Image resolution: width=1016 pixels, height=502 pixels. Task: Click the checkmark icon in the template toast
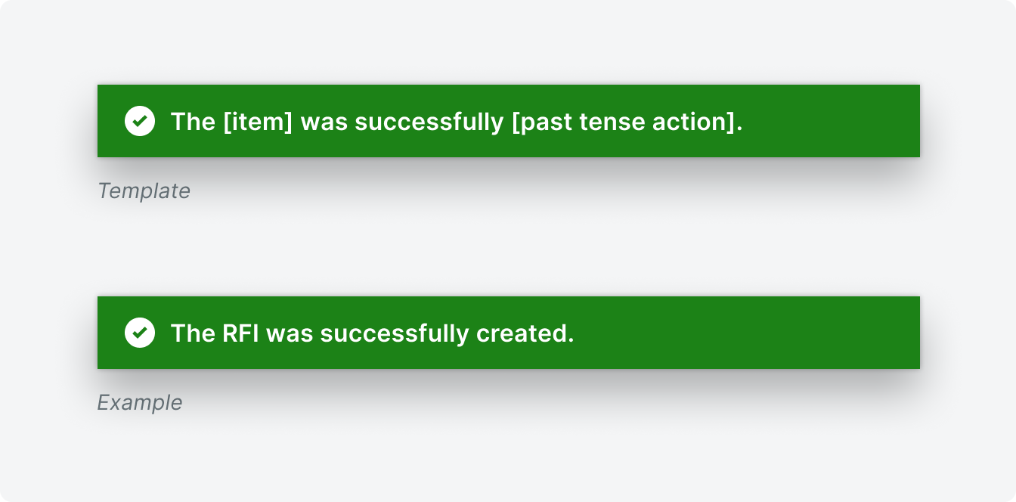[x=140, y=121]
